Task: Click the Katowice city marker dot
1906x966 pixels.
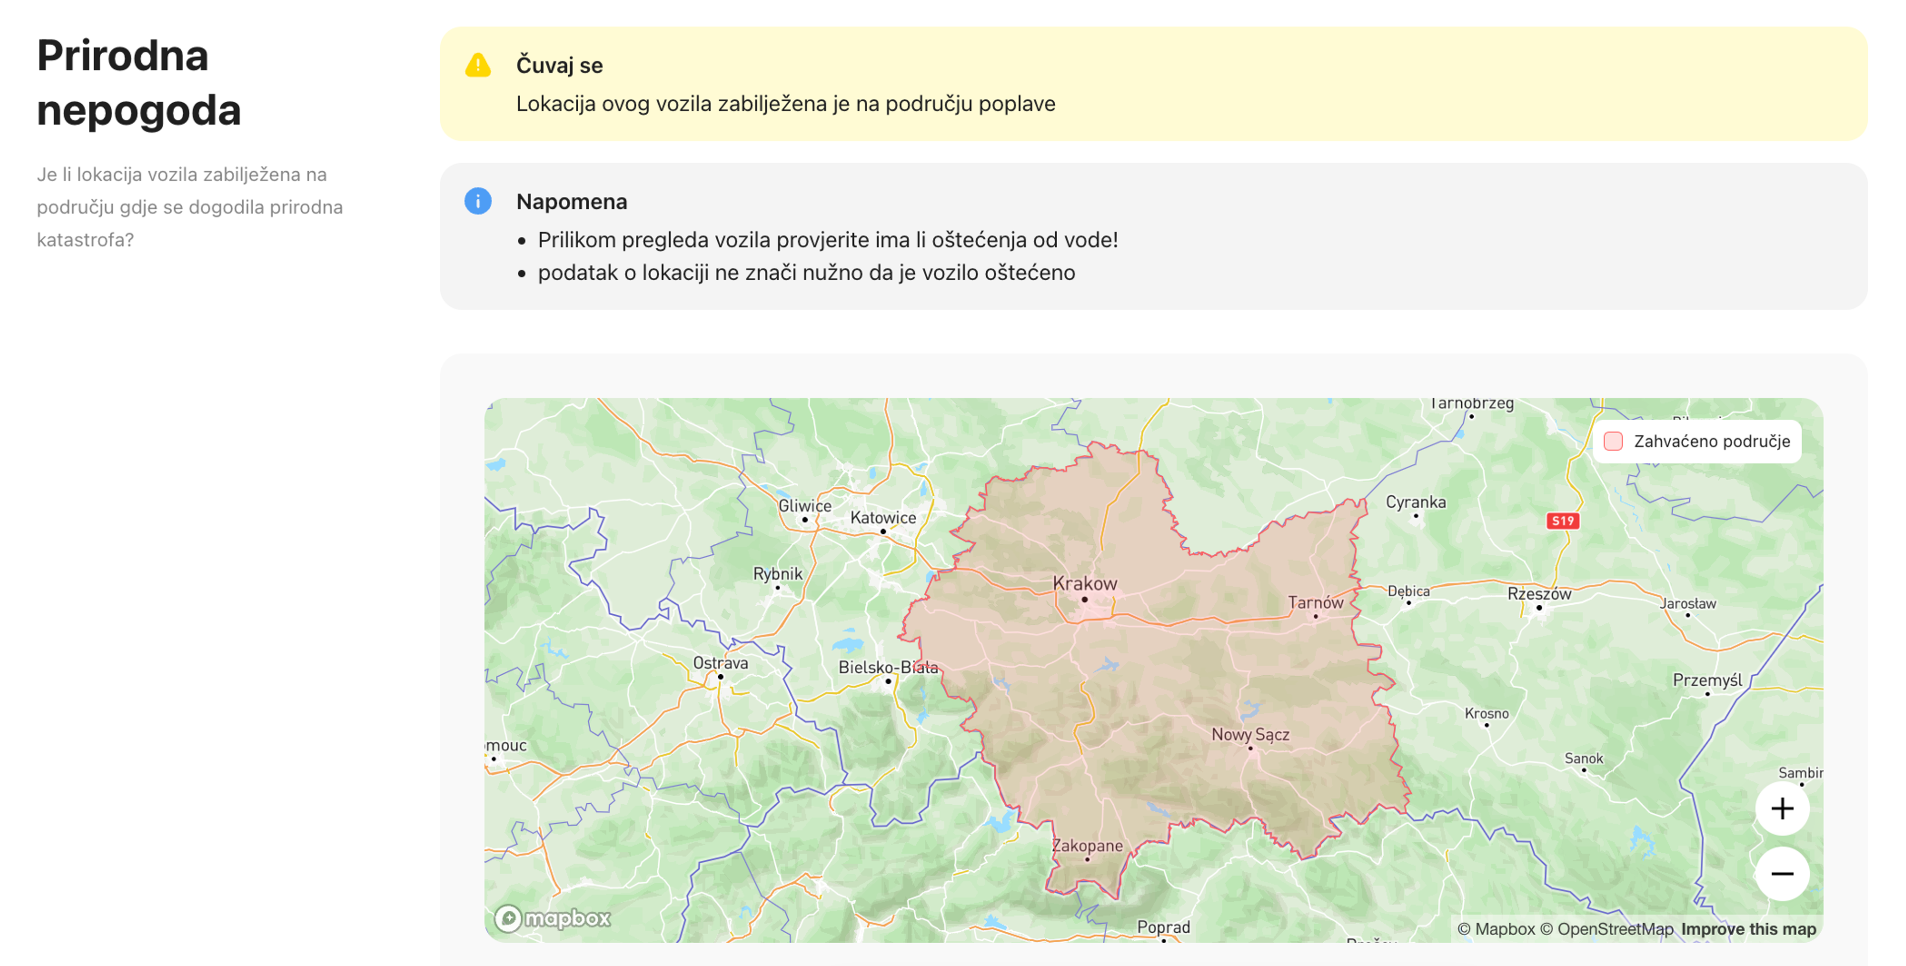Action: [883, 531]
